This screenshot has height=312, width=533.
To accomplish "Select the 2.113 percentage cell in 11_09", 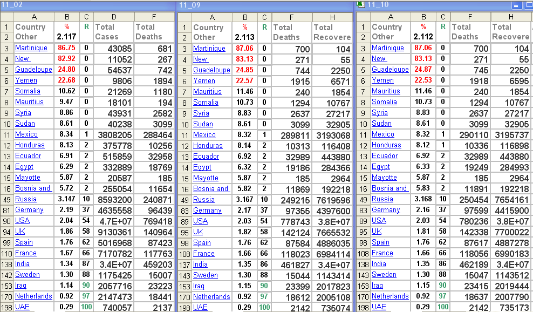I will 244,37.
